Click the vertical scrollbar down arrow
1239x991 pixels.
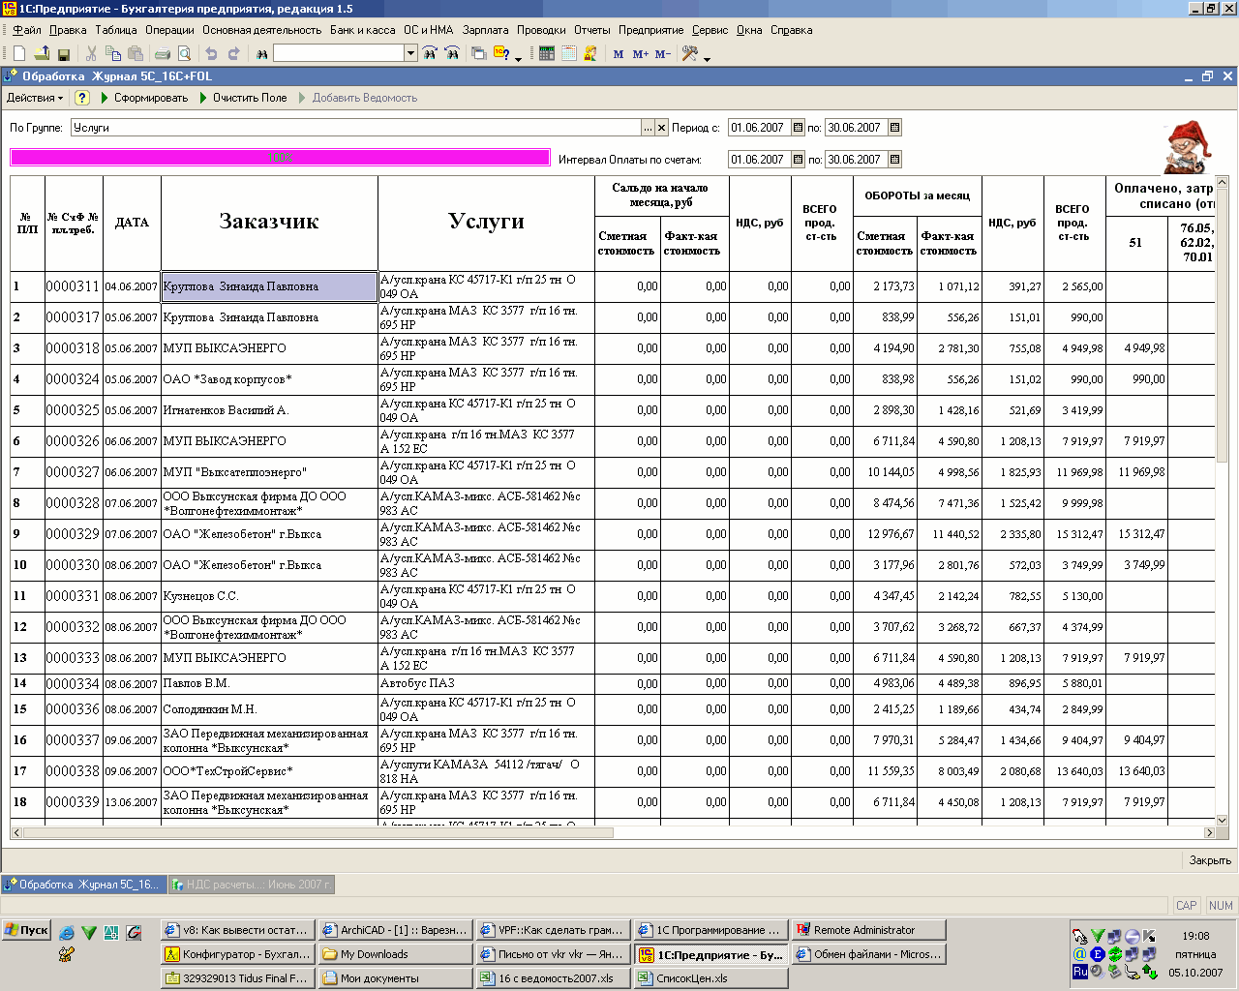click(x=1221, y=820)
